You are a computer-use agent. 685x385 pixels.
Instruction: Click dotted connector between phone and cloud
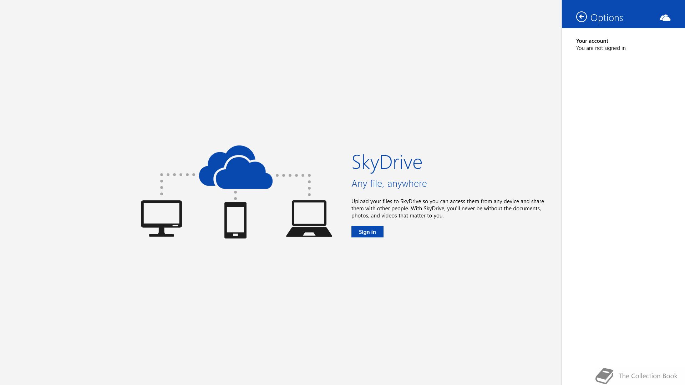235,195
